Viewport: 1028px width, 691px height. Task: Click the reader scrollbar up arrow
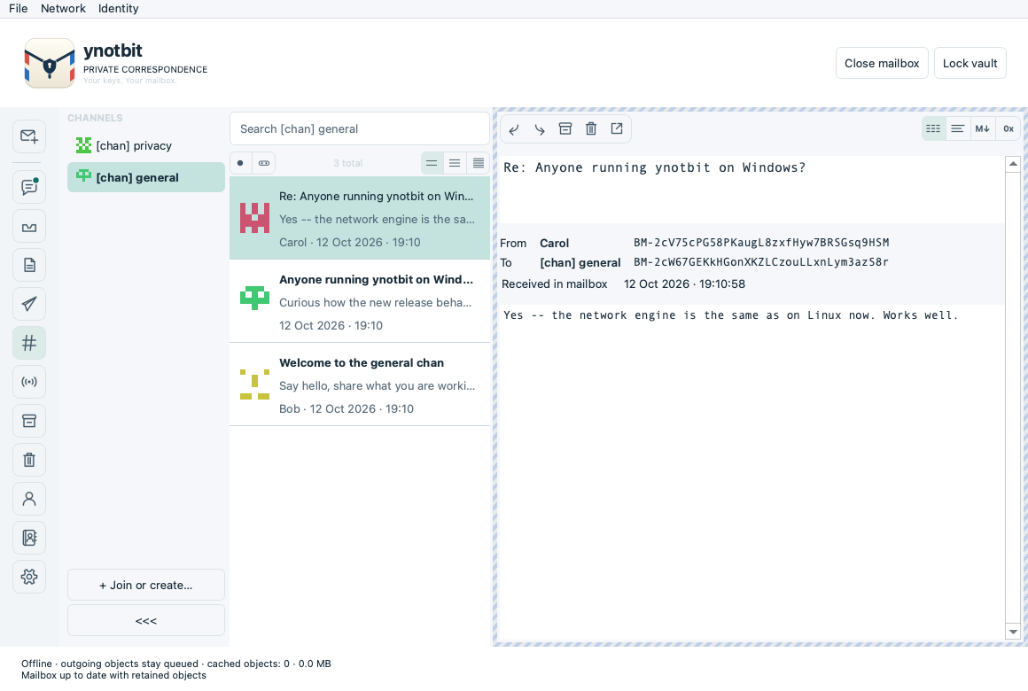pos(1013,164)
